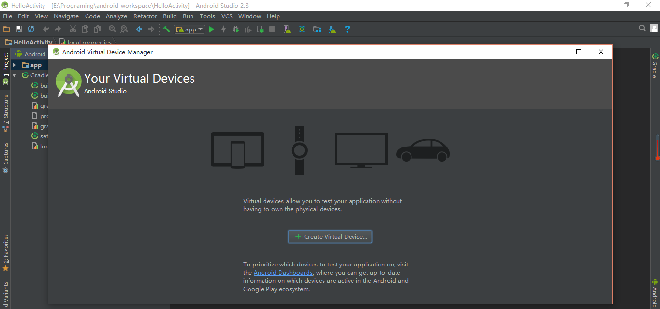Build project with the green hammer icon
Viewport: 660px width, 309px height.
pyautogui.click(x=166, y=29)
